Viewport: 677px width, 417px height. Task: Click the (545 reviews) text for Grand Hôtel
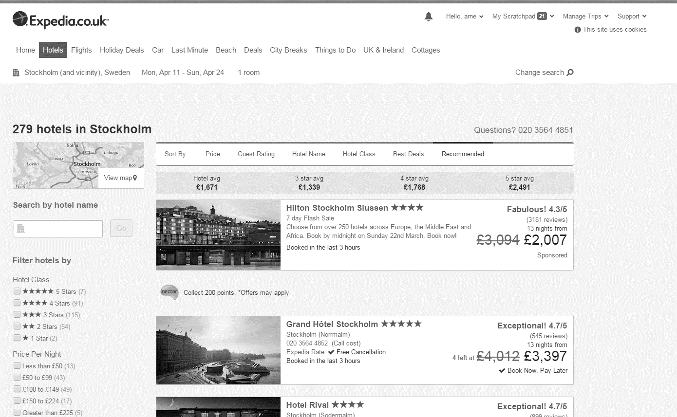point(548,336)
